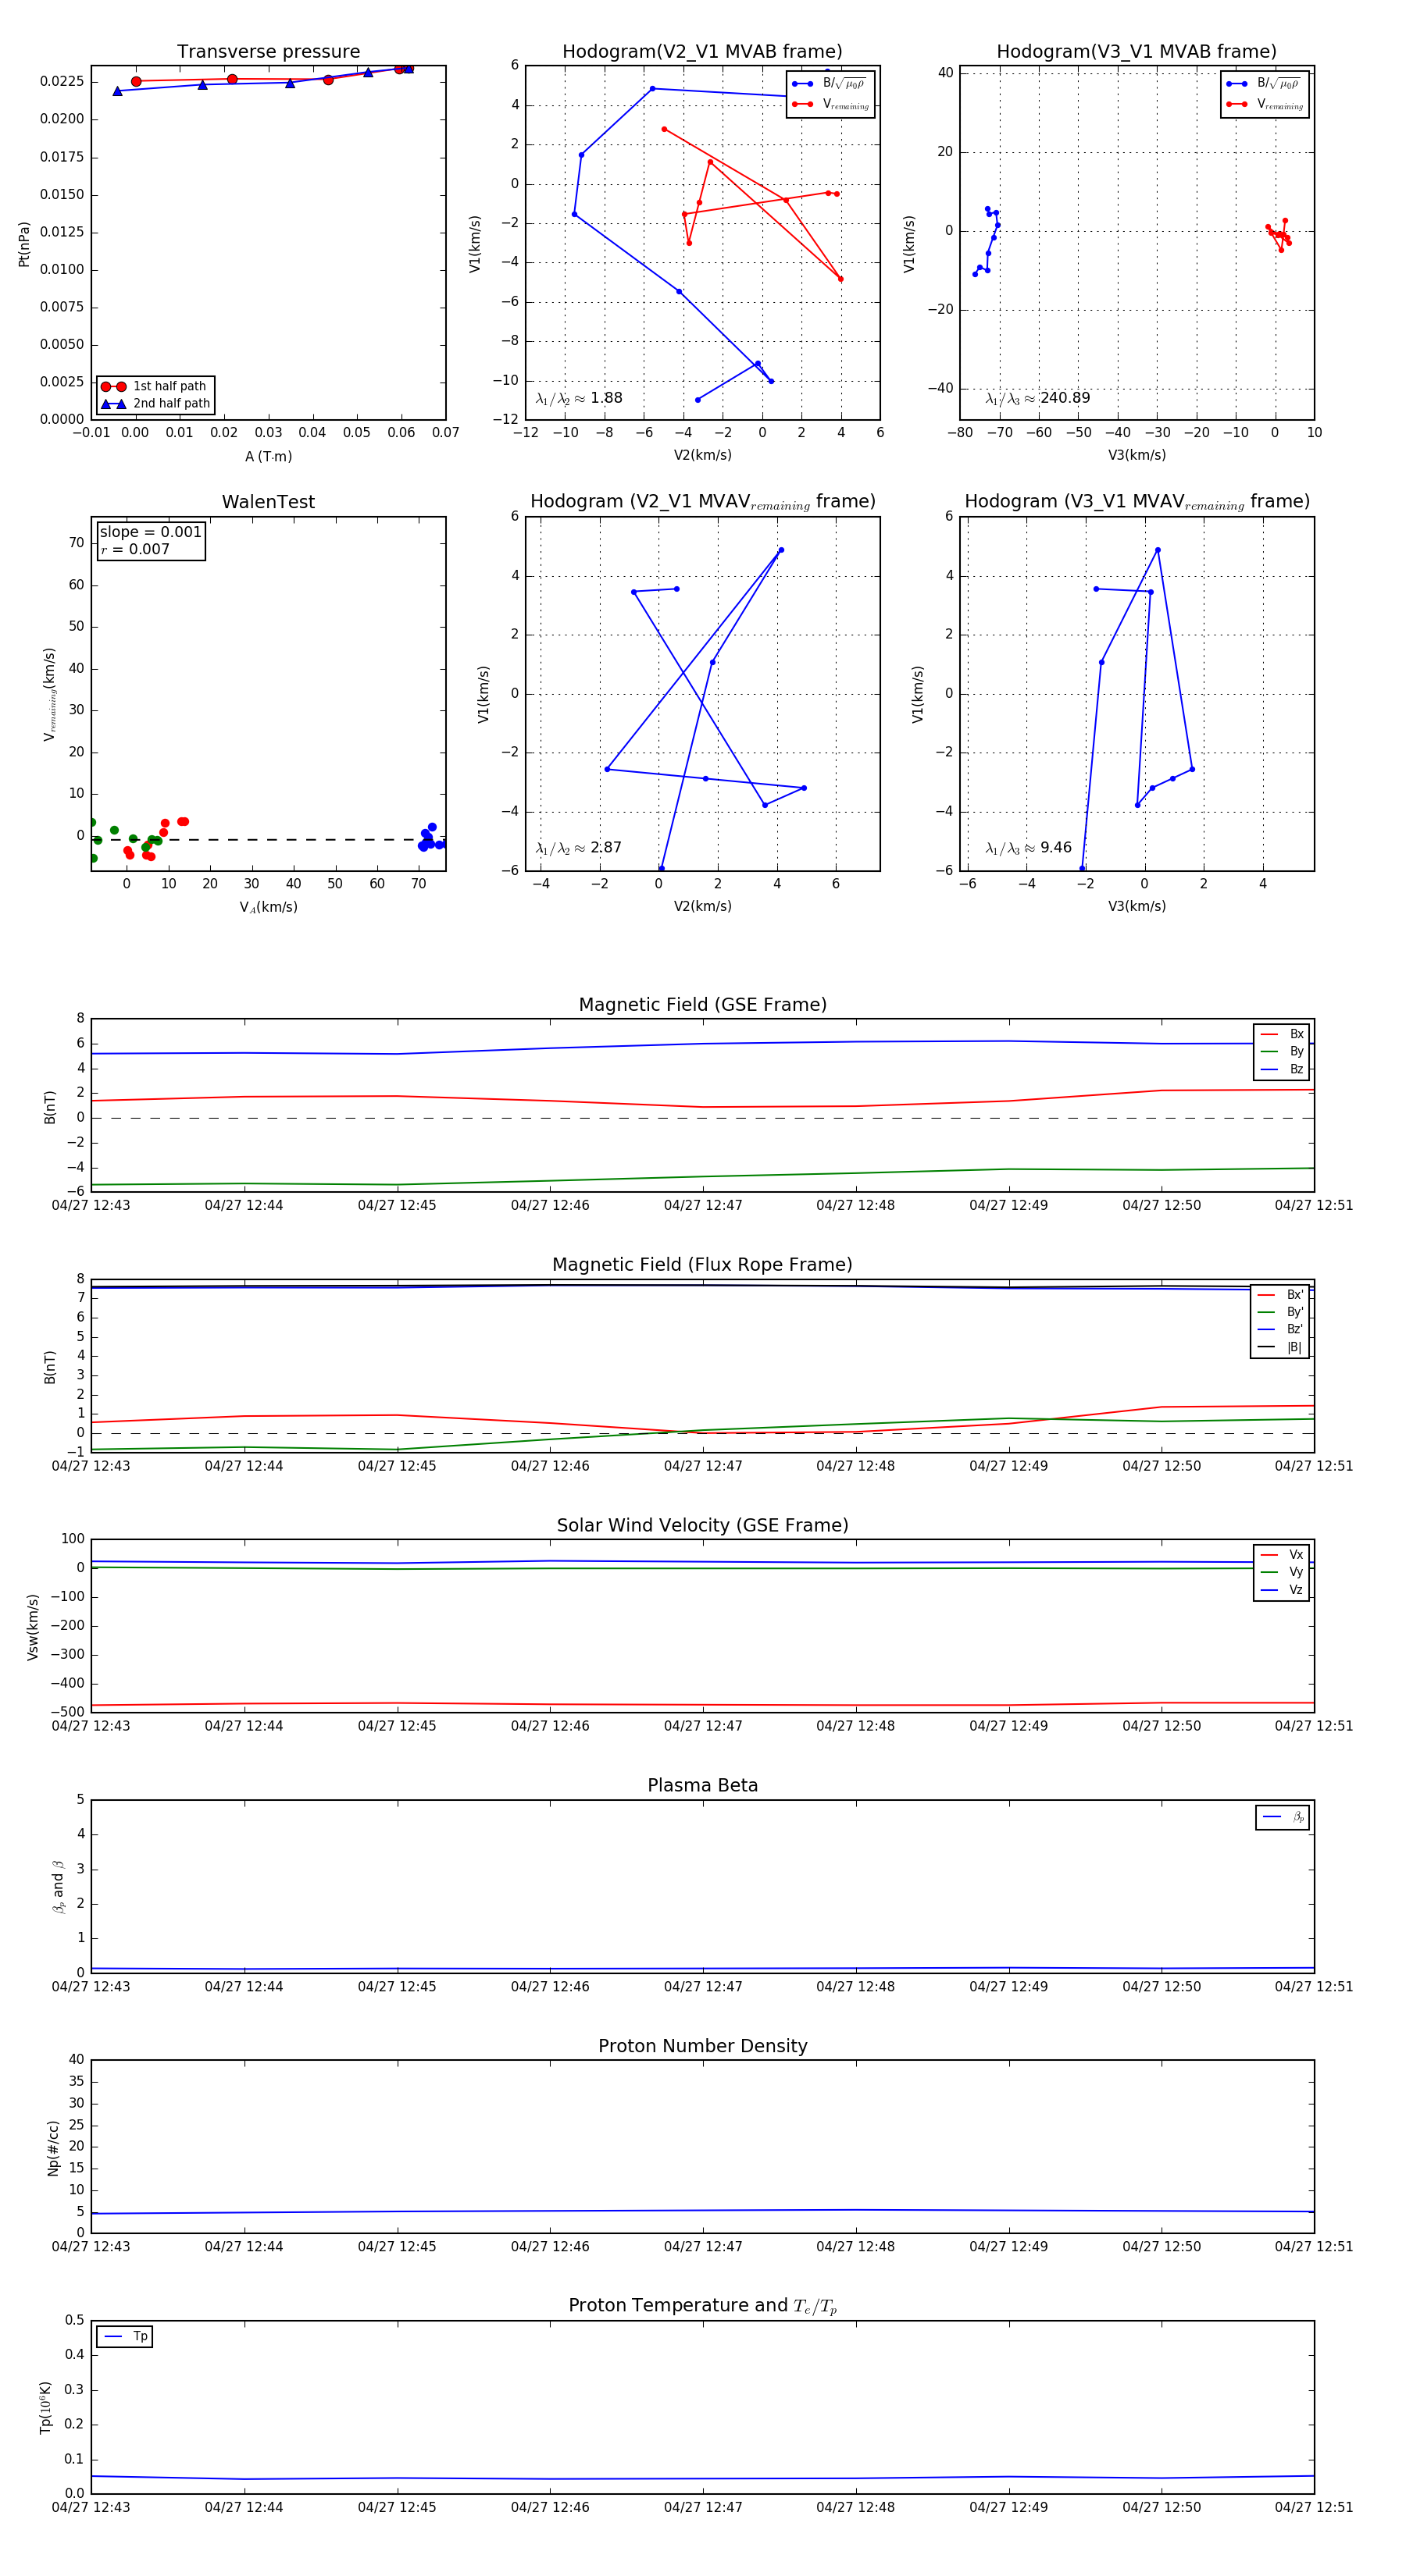Click the βp legend entry in Plasma Beta plot
The height and width of the screenshot is (2576, 1406).
[x=1283, y=1817]
